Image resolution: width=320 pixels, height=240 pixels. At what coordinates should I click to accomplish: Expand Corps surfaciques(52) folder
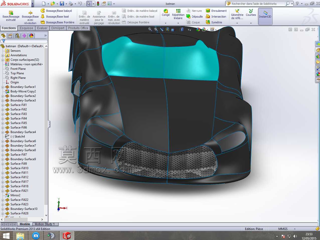coord(3,60)
